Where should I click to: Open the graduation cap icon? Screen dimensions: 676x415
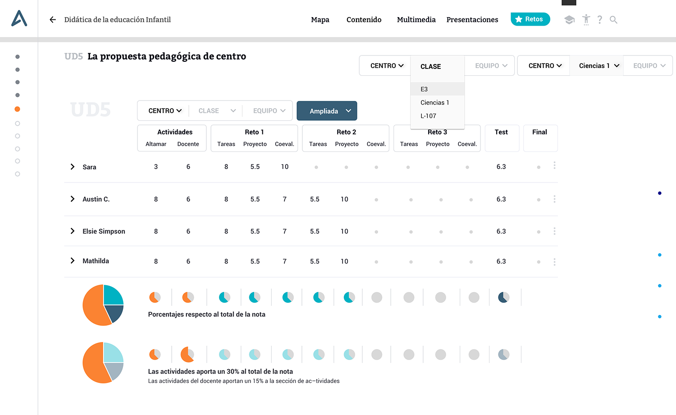click(569, 20)
